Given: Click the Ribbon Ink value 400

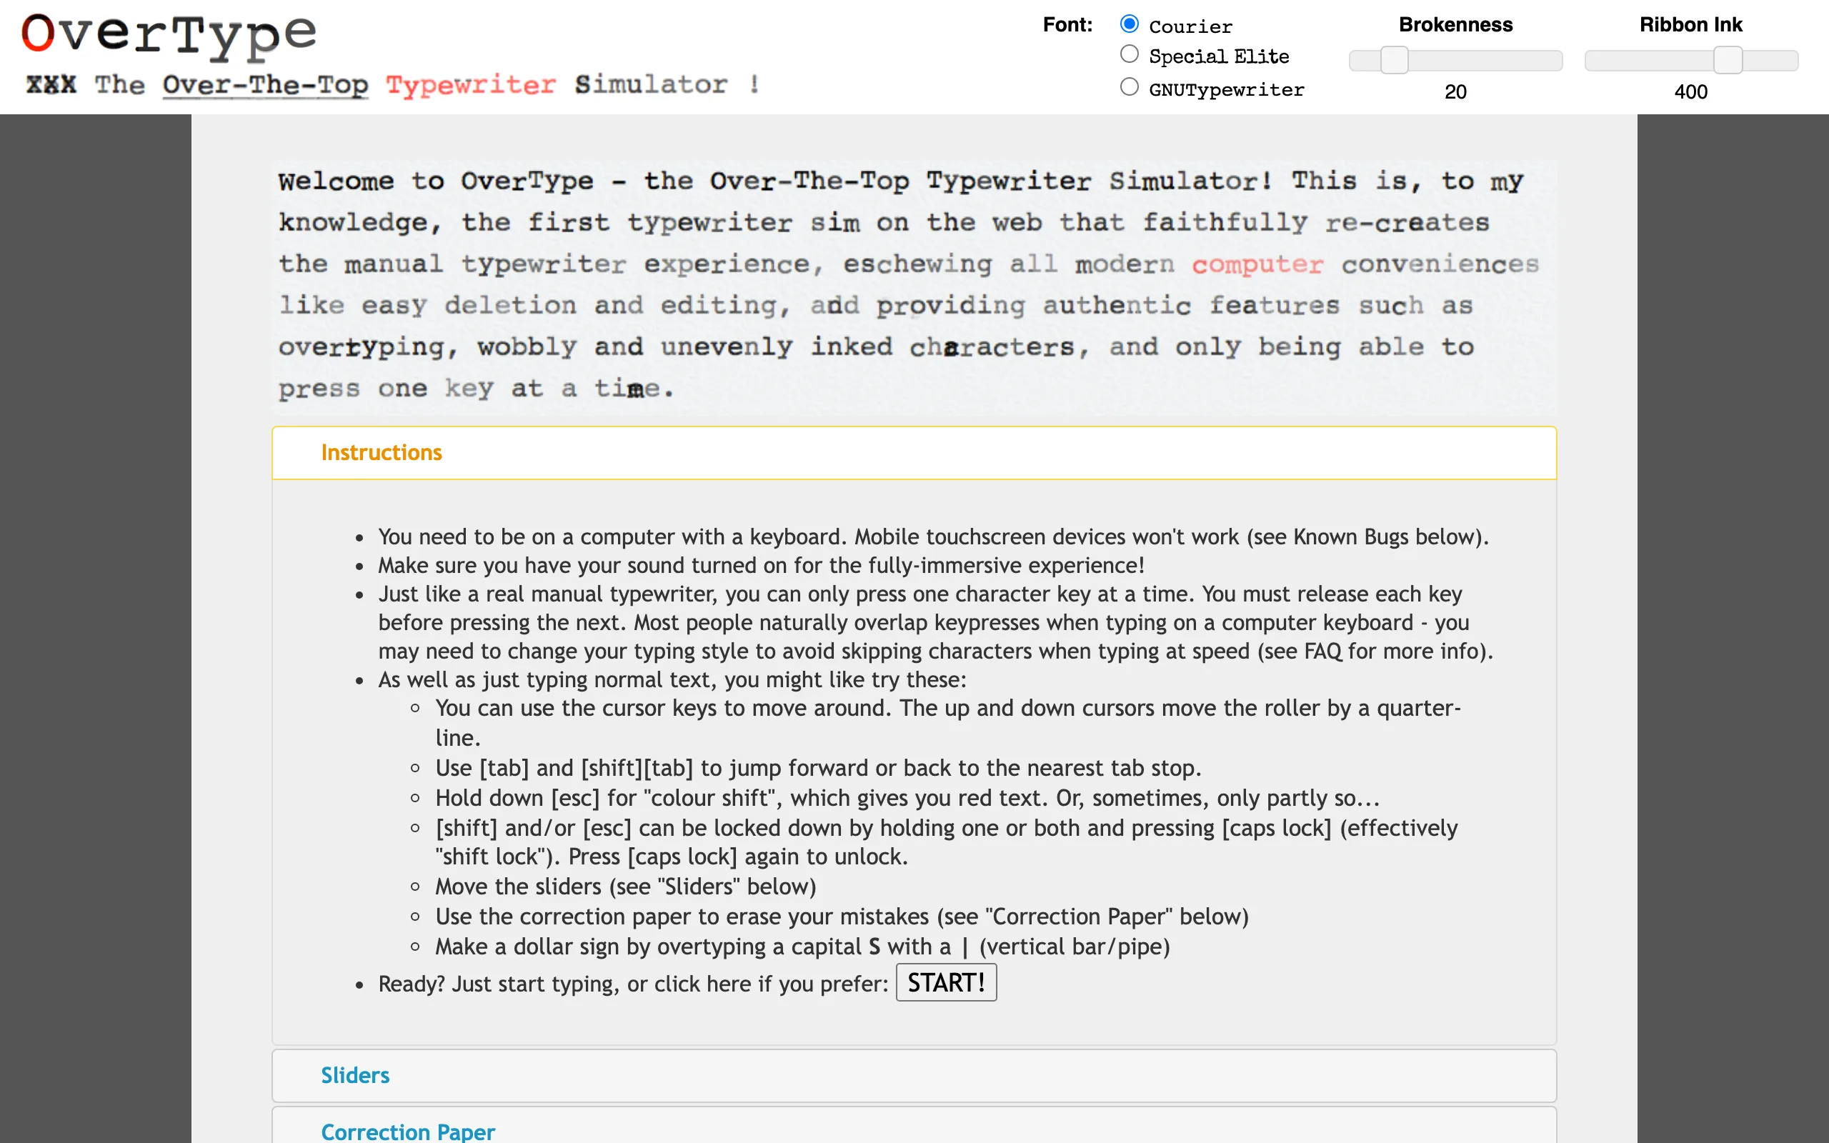Looking at the screenshot, I should tap(1690, 92).
